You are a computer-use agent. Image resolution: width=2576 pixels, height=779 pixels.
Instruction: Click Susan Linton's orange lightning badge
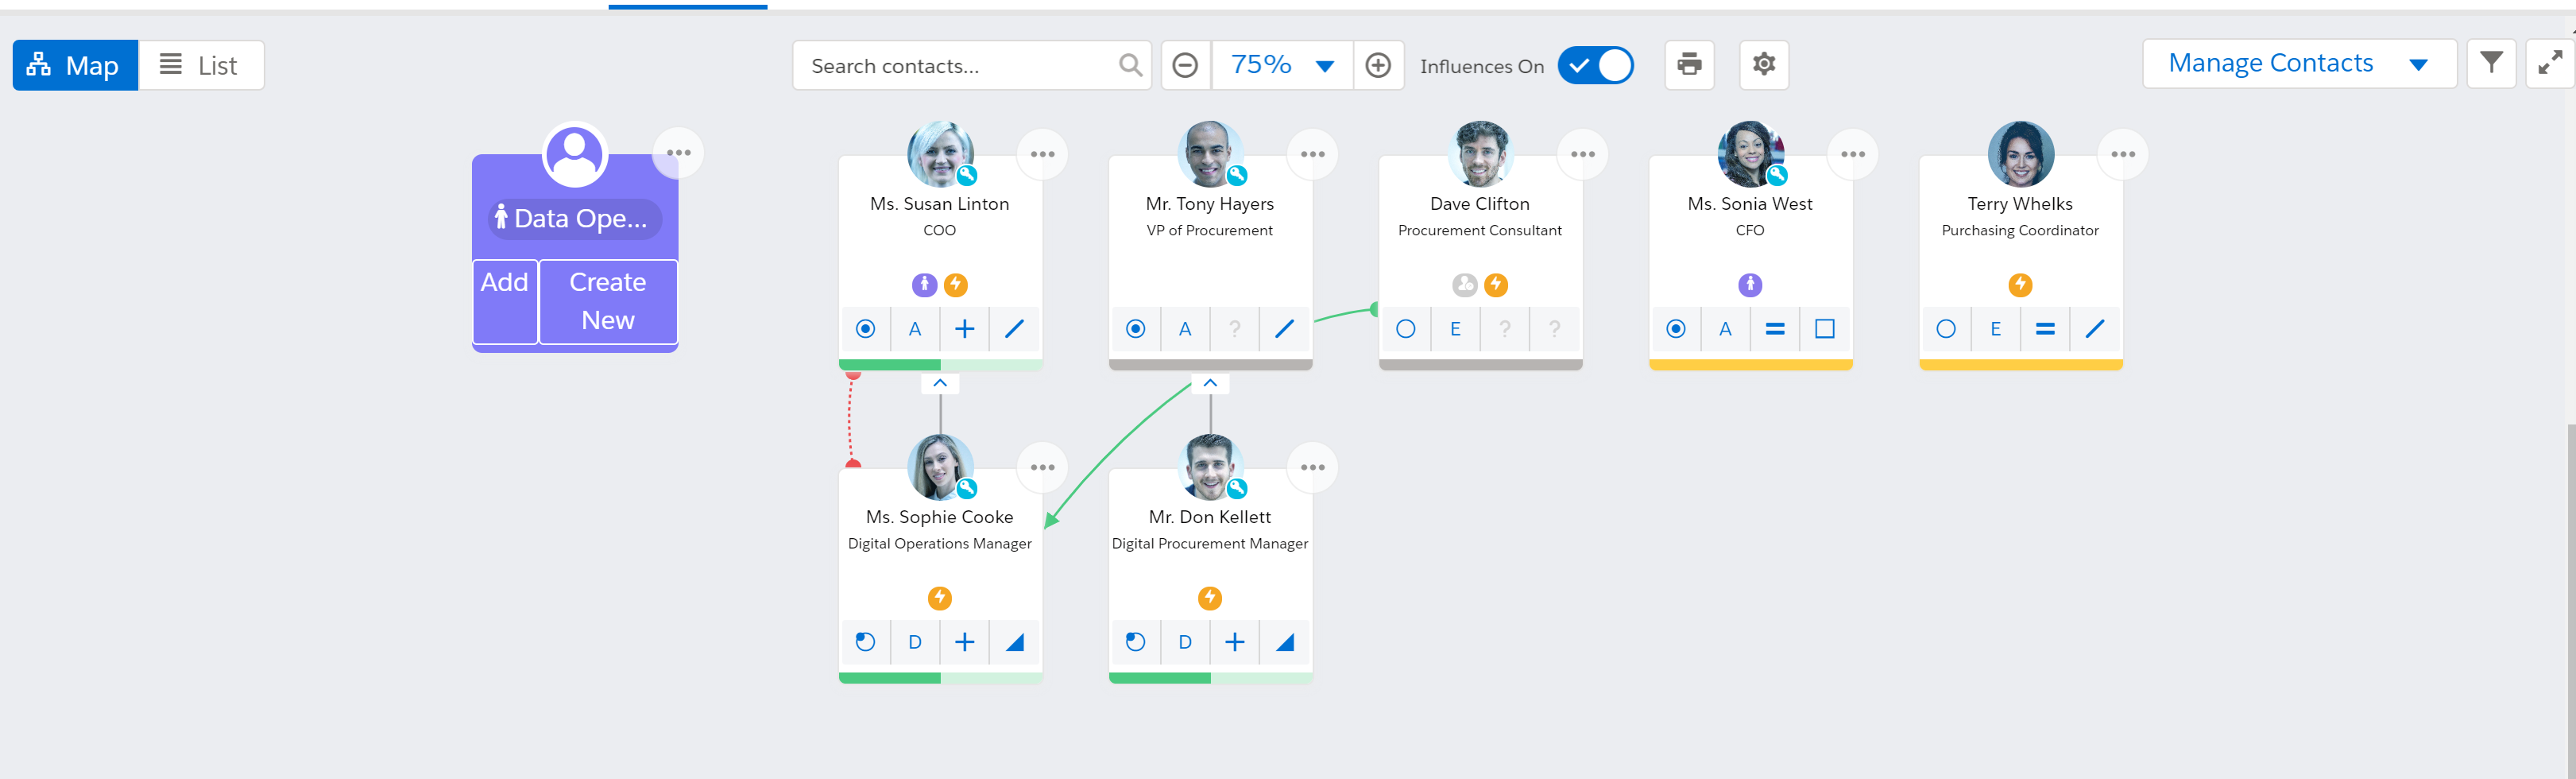pyautogui.click(x=956, y=285)
